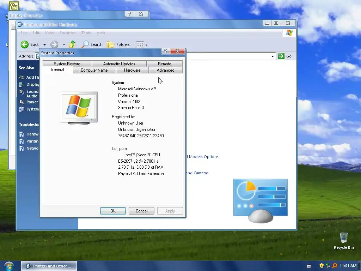Viewport: 361px width, 271px height.
Task: Open Search with the magnifier icon
Action: coord(85,44)
